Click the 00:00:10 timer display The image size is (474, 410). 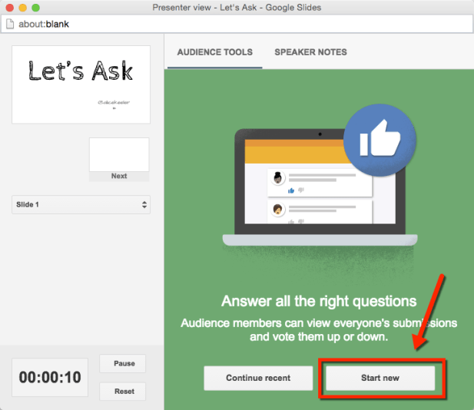coord(50,378)
